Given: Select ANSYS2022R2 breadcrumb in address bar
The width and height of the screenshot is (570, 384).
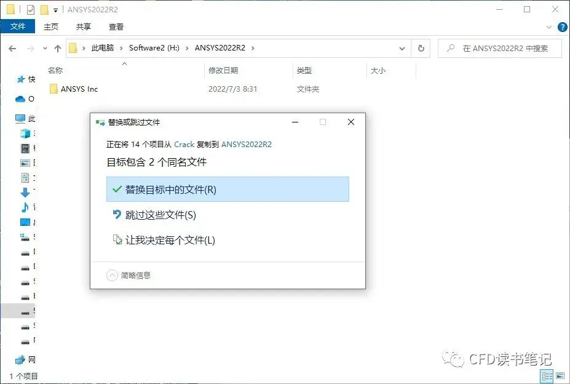Looking at the screenshot, I should click(220, 48).
